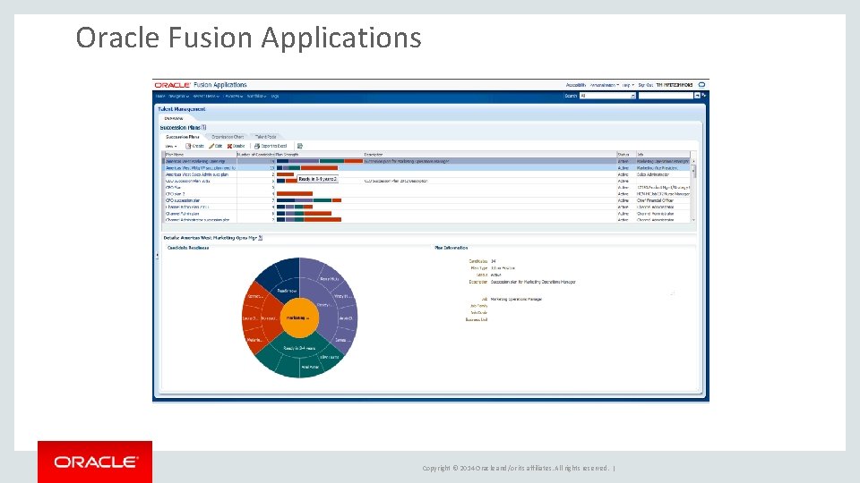
Task: Click the Export to Excel button label
Action: coord(274,146)
